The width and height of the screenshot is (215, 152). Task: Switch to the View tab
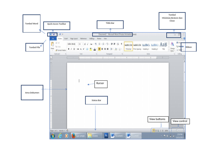[105, 39]
